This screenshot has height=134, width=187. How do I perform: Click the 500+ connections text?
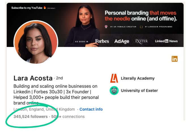(x=68, y=116)
